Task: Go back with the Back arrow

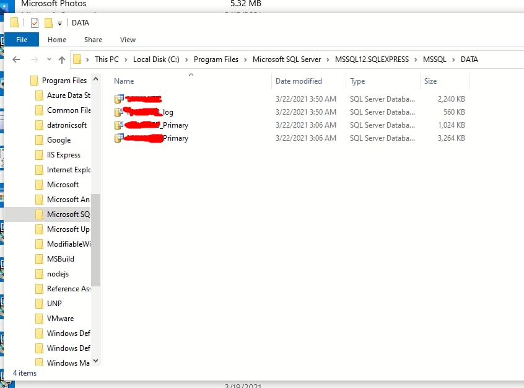Action: coord(16,60)
